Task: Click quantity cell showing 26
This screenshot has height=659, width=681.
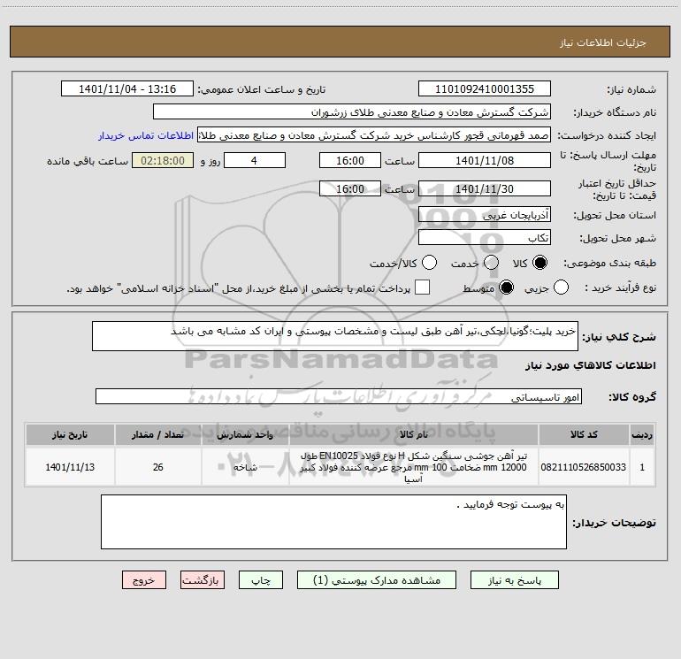Action: click(x=158, y=467)
